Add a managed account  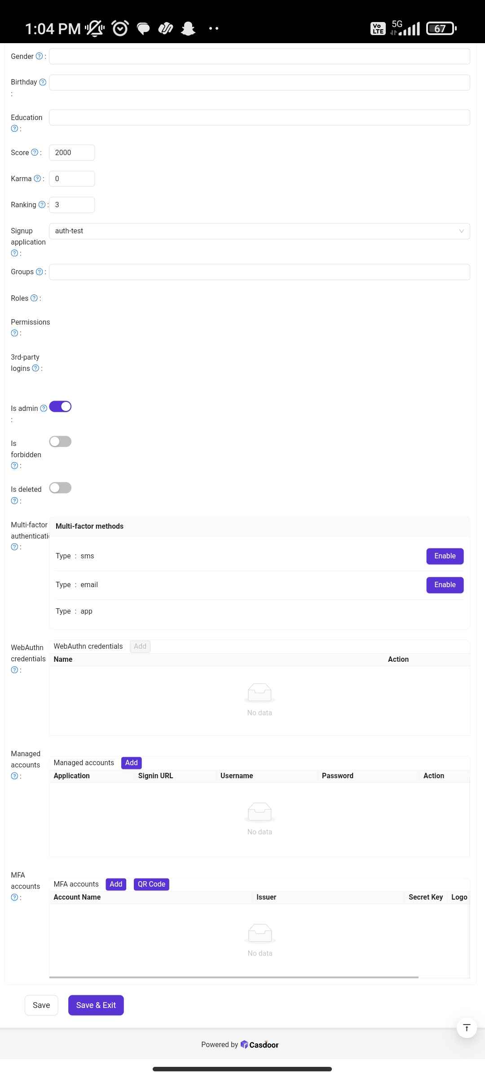pyautogui.click(x=132, y=763)
